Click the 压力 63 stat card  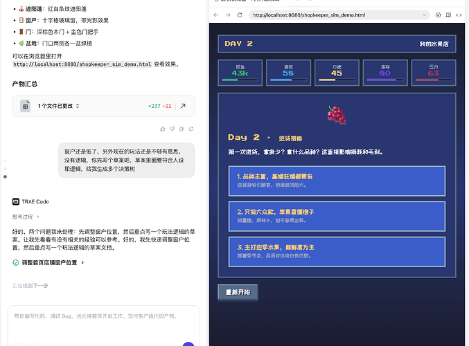434,73
